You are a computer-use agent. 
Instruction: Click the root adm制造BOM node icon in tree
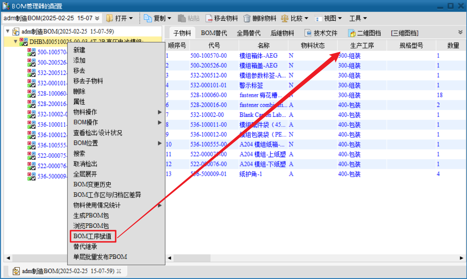click(x=16, y=31)
